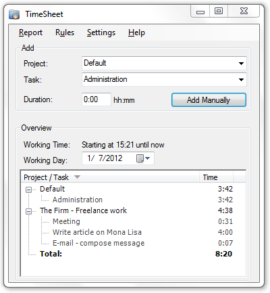270x293 pixels.
Task: Open the calendar picker icon for Working Day
Action: click(143, 158)
